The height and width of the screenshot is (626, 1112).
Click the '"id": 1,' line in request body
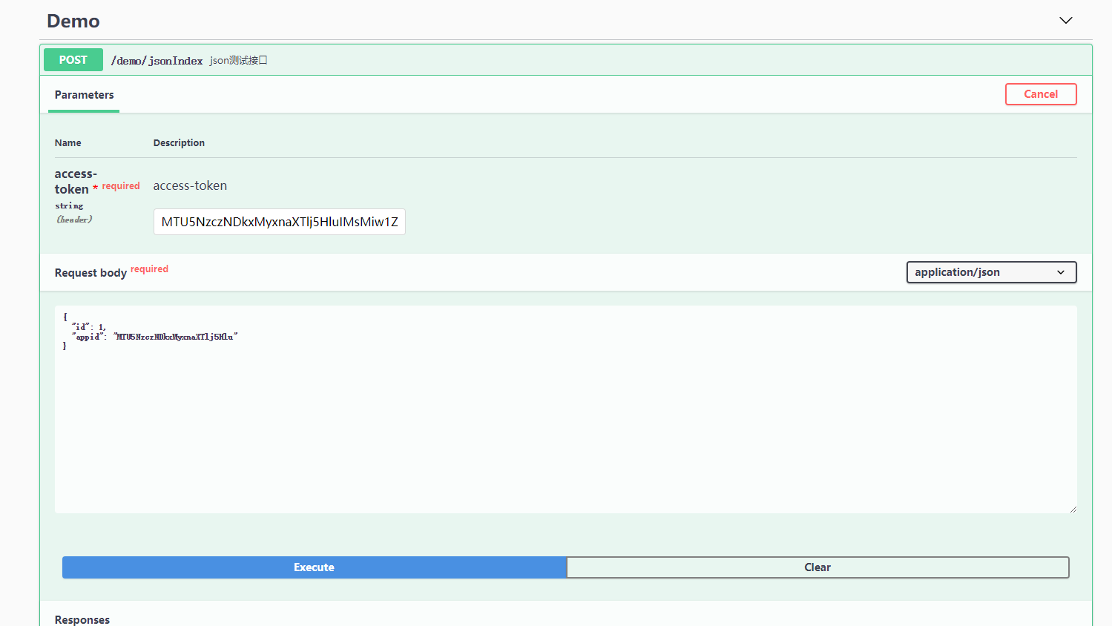pos(88,327)
